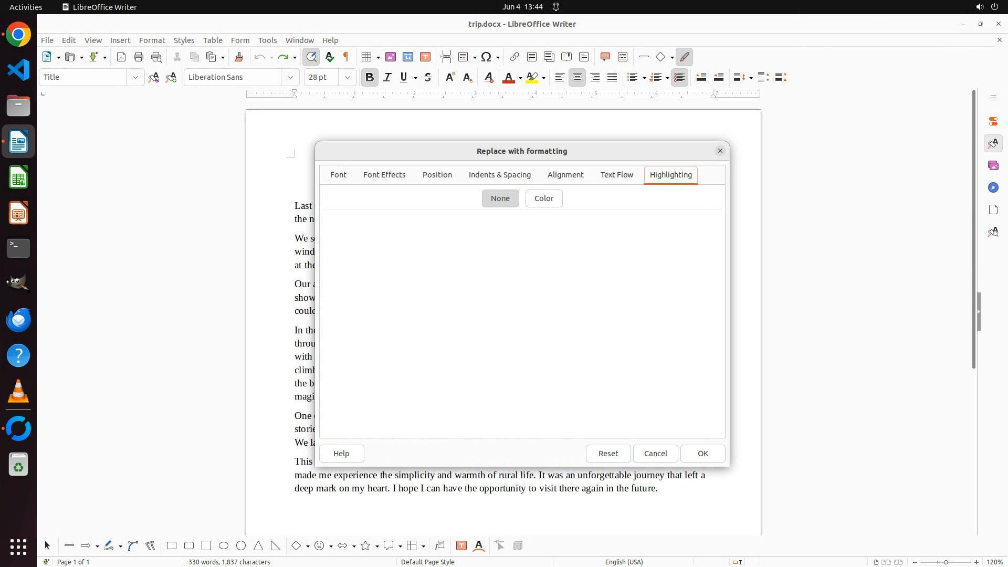Toggle the Bold formatting button
Screen dimensions: 1008x567
(370, 78)
